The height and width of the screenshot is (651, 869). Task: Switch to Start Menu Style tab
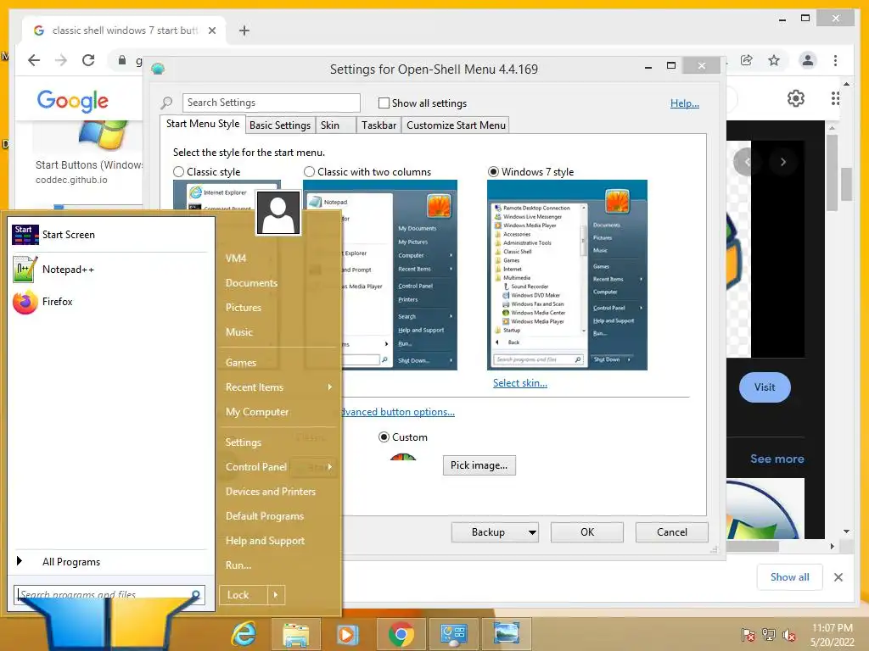coord(203,124)
